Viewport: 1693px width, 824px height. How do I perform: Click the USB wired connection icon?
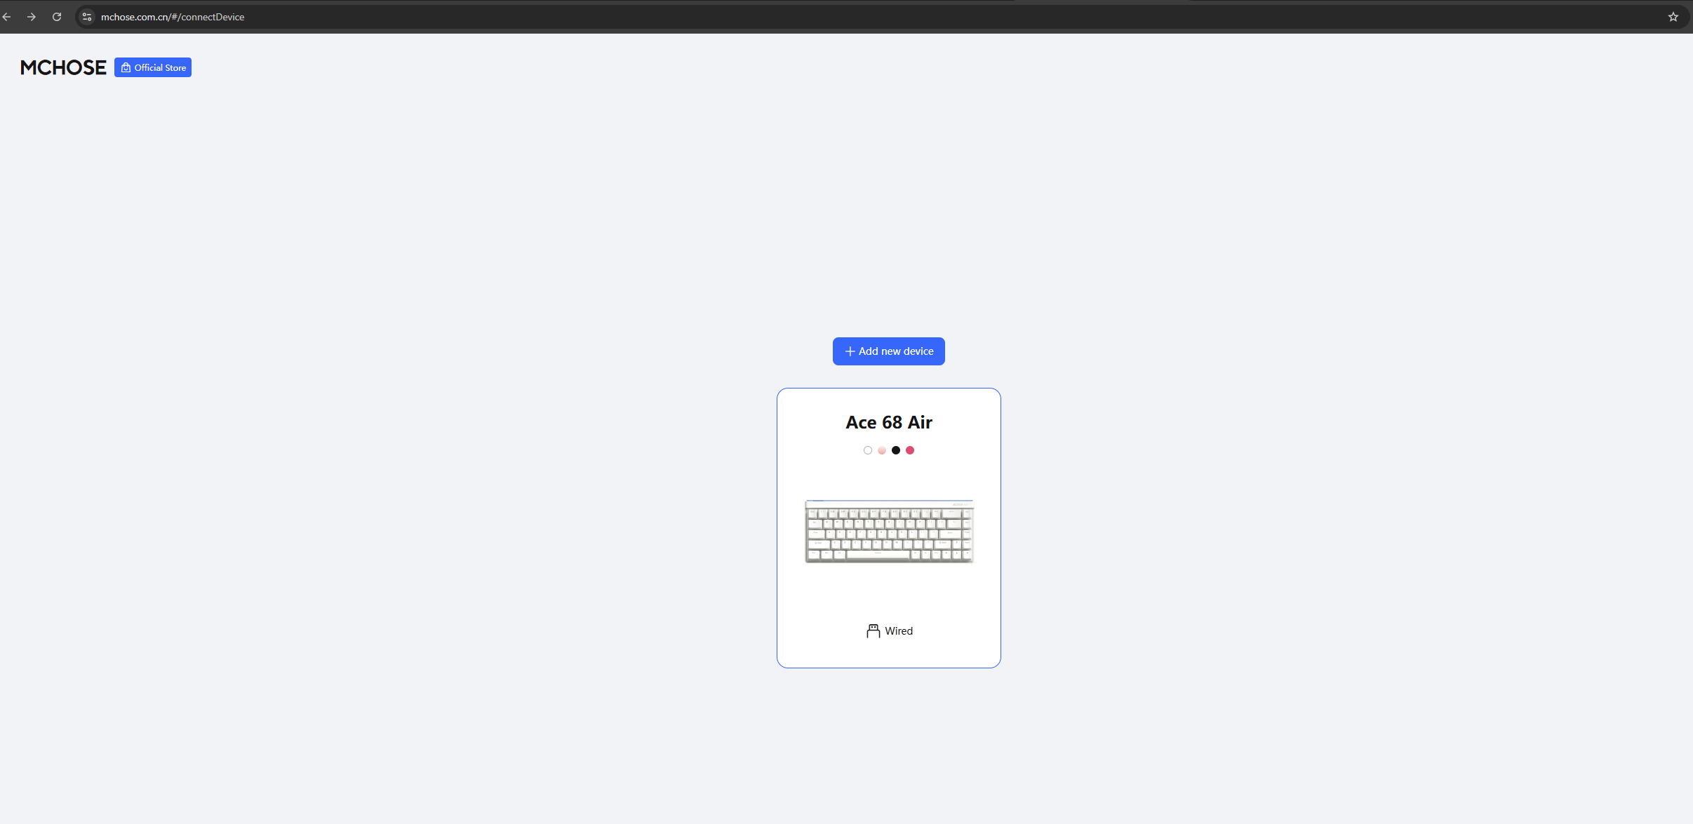(x=873, y=631)
